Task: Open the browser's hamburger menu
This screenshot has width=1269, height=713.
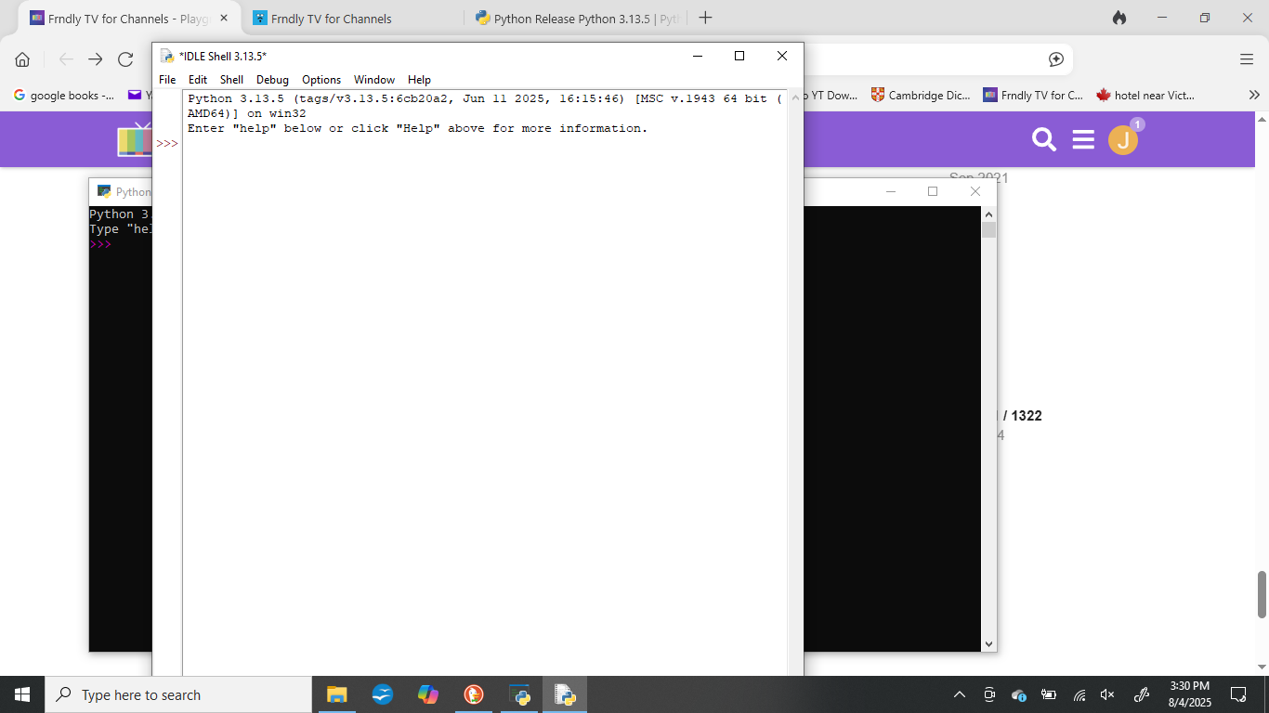Action: pyautogui.click(x=1247, y=59)
